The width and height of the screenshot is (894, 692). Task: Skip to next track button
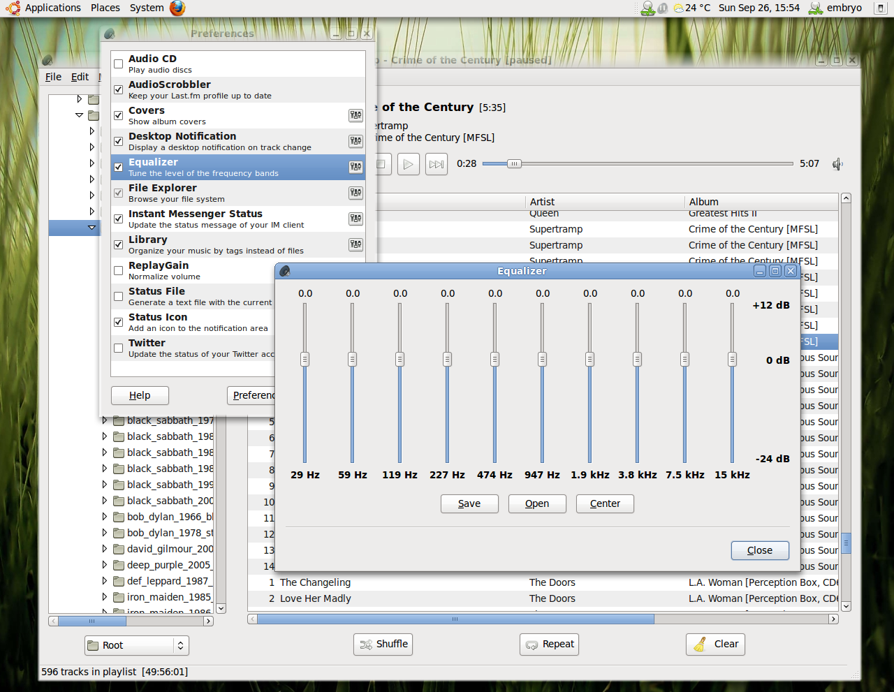coord(437,164)
